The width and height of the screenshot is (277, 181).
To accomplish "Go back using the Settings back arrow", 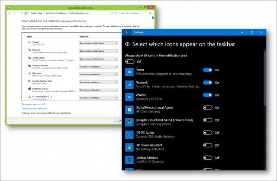I will 127,32.
